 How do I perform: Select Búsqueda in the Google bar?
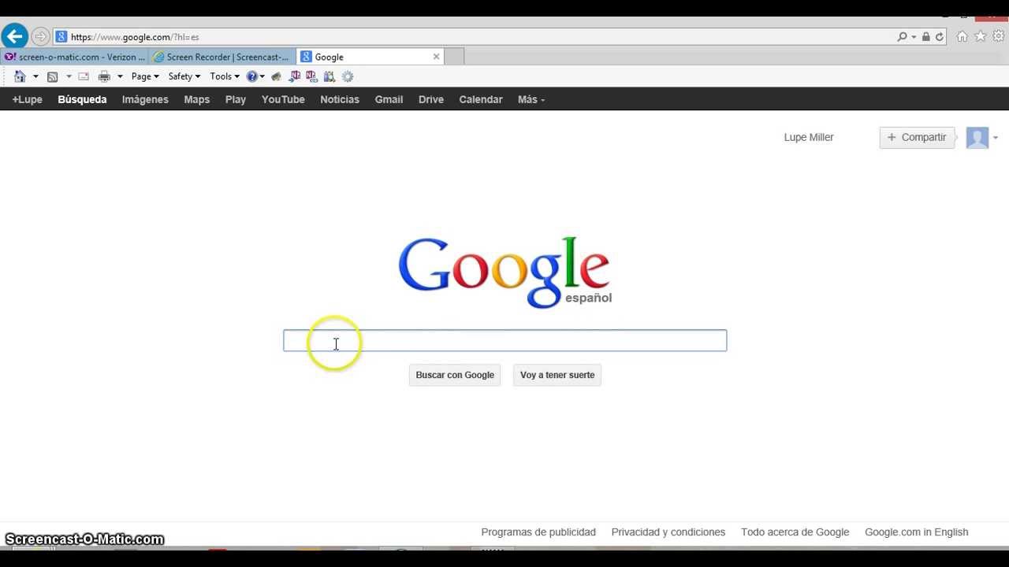coord(82,99)
